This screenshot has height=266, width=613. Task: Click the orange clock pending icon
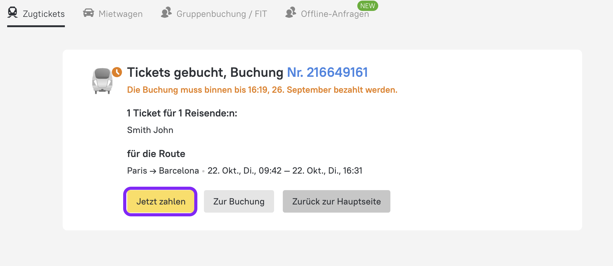point(117,72)
